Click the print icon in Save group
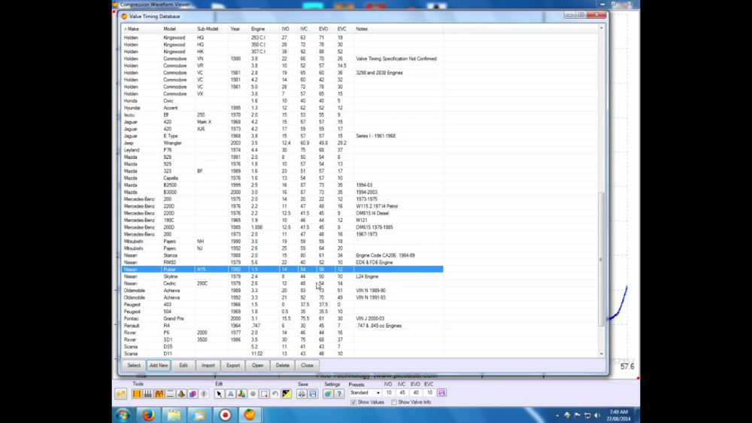 (x=302, y=394)
